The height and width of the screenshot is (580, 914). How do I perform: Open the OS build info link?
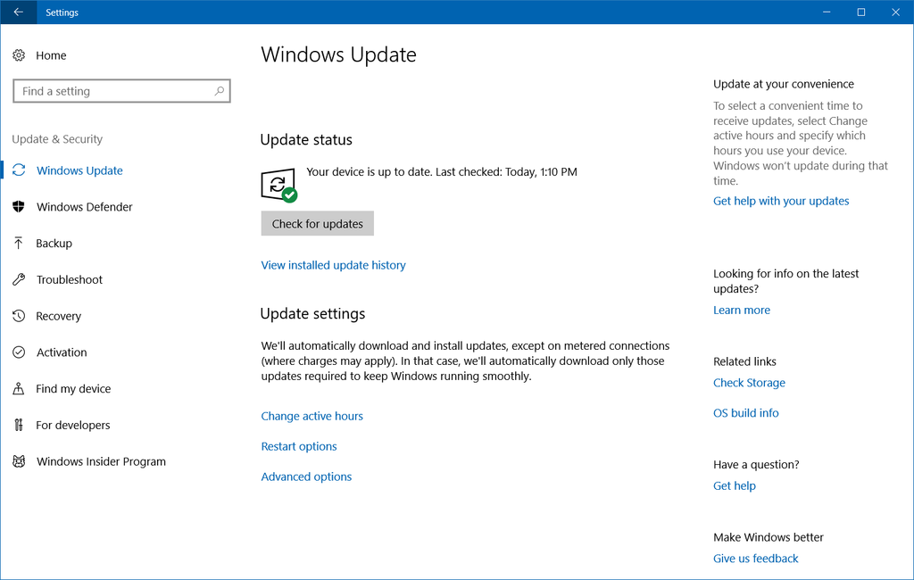[x=745, y=413]
